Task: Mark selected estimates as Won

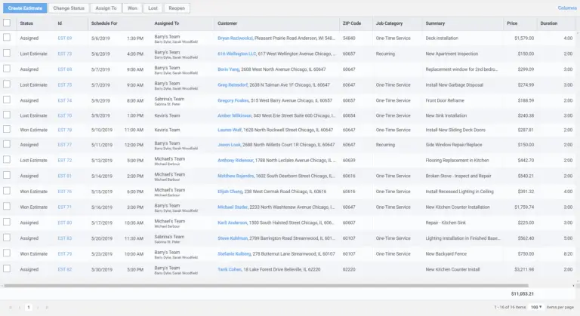Action: pos(132,8)
